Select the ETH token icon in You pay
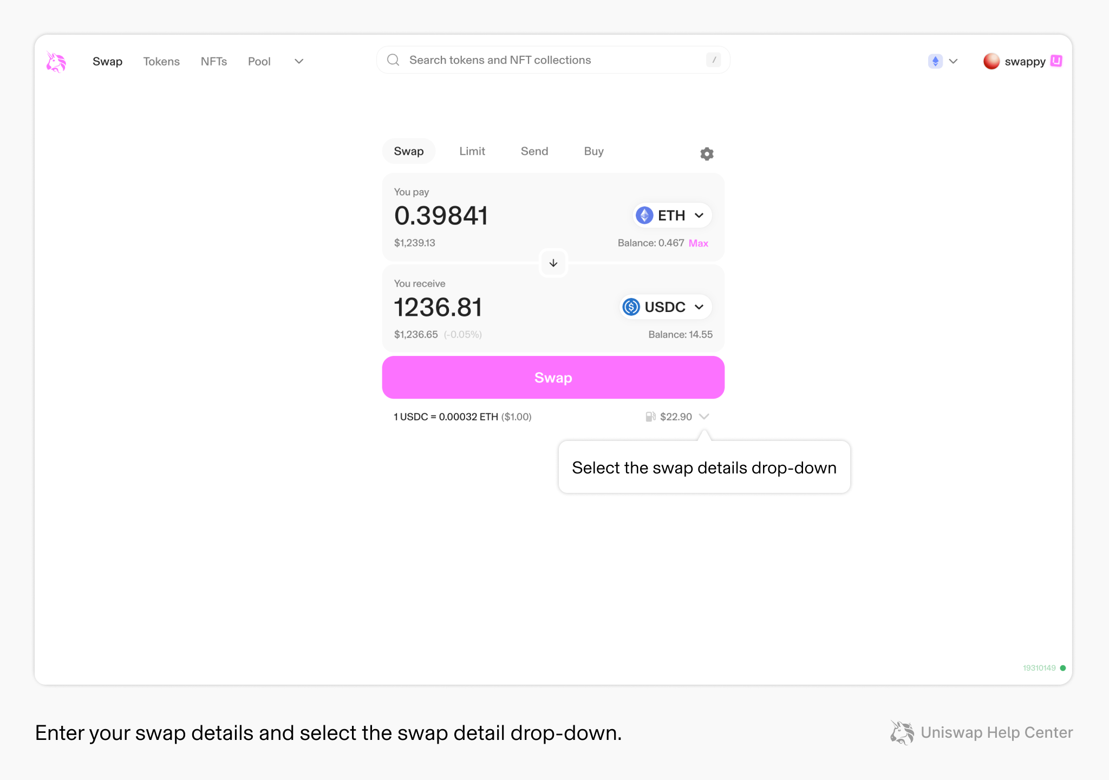Viewport: 1109px width, 780px height. point(644,215)
